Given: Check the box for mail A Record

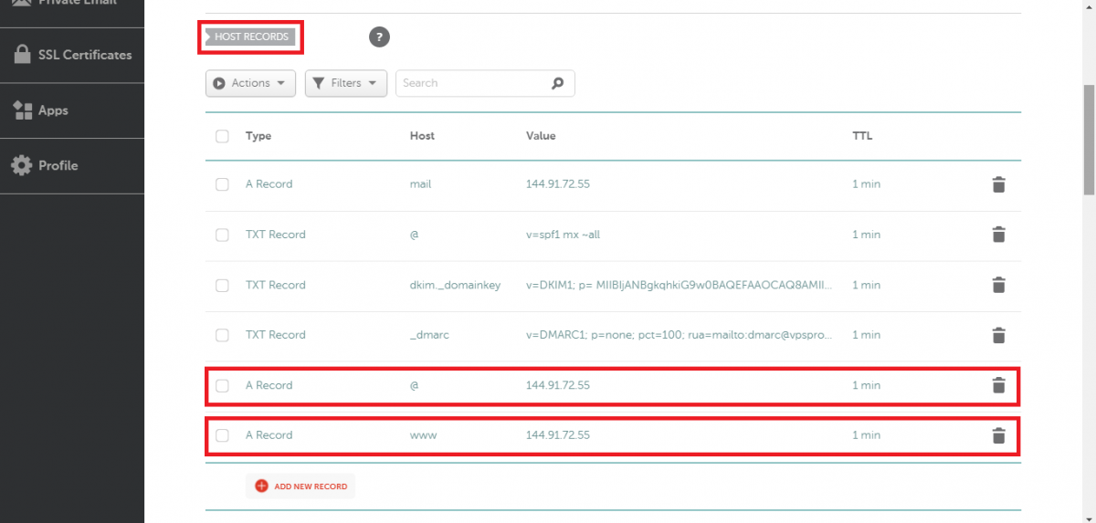Looking at the screenshot, I should pyautogui.click(x=222, y=184).
